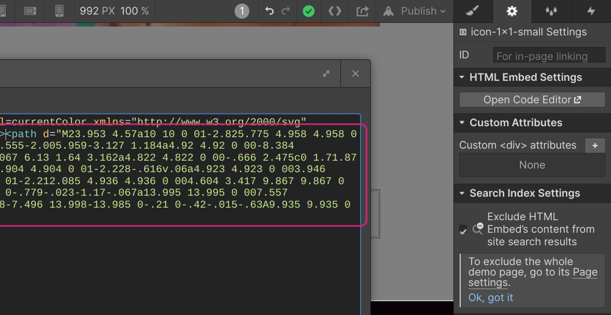
Task: Open the Style Manager droplets tab
Action: (551, 11)
